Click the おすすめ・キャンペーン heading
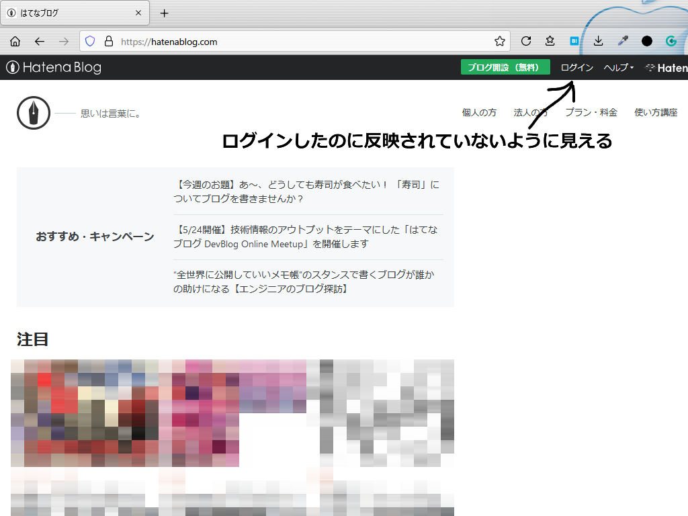 [x=95, y=236]
